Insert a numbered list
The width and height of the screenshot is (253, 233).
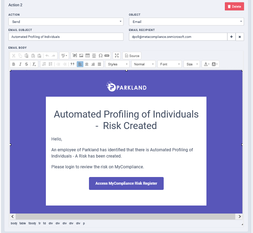tap(44, 64)
